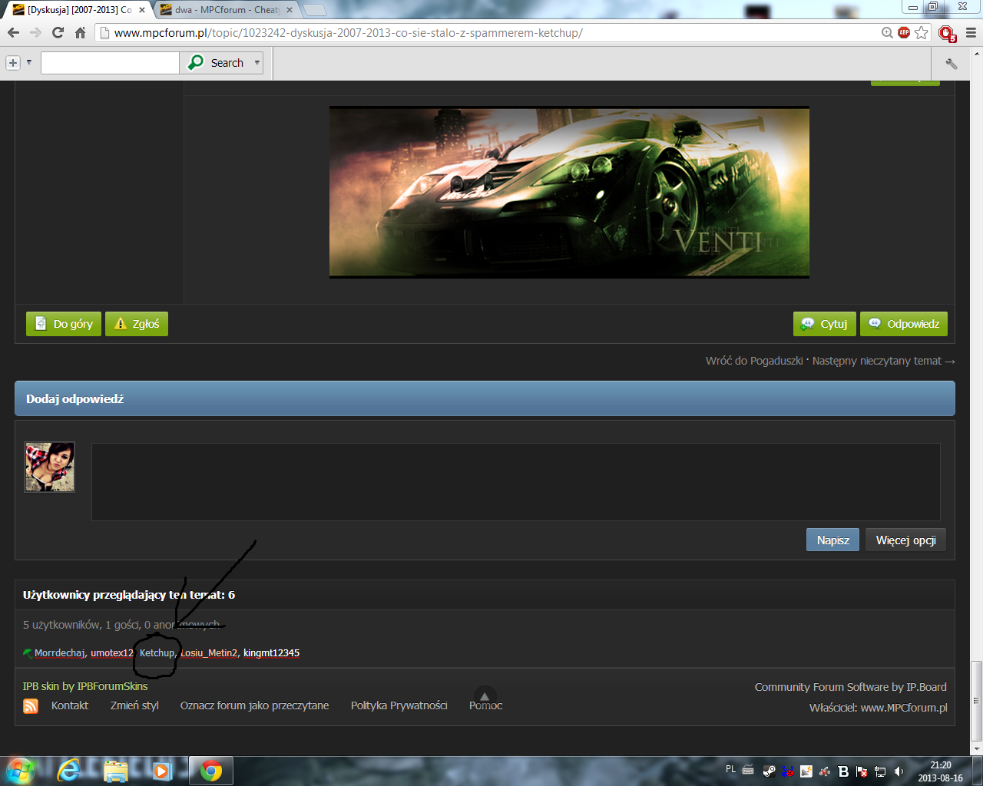Screen dimensions: 983x786
Task: Open user Ketchup's profile link
Action: [157, 653]
